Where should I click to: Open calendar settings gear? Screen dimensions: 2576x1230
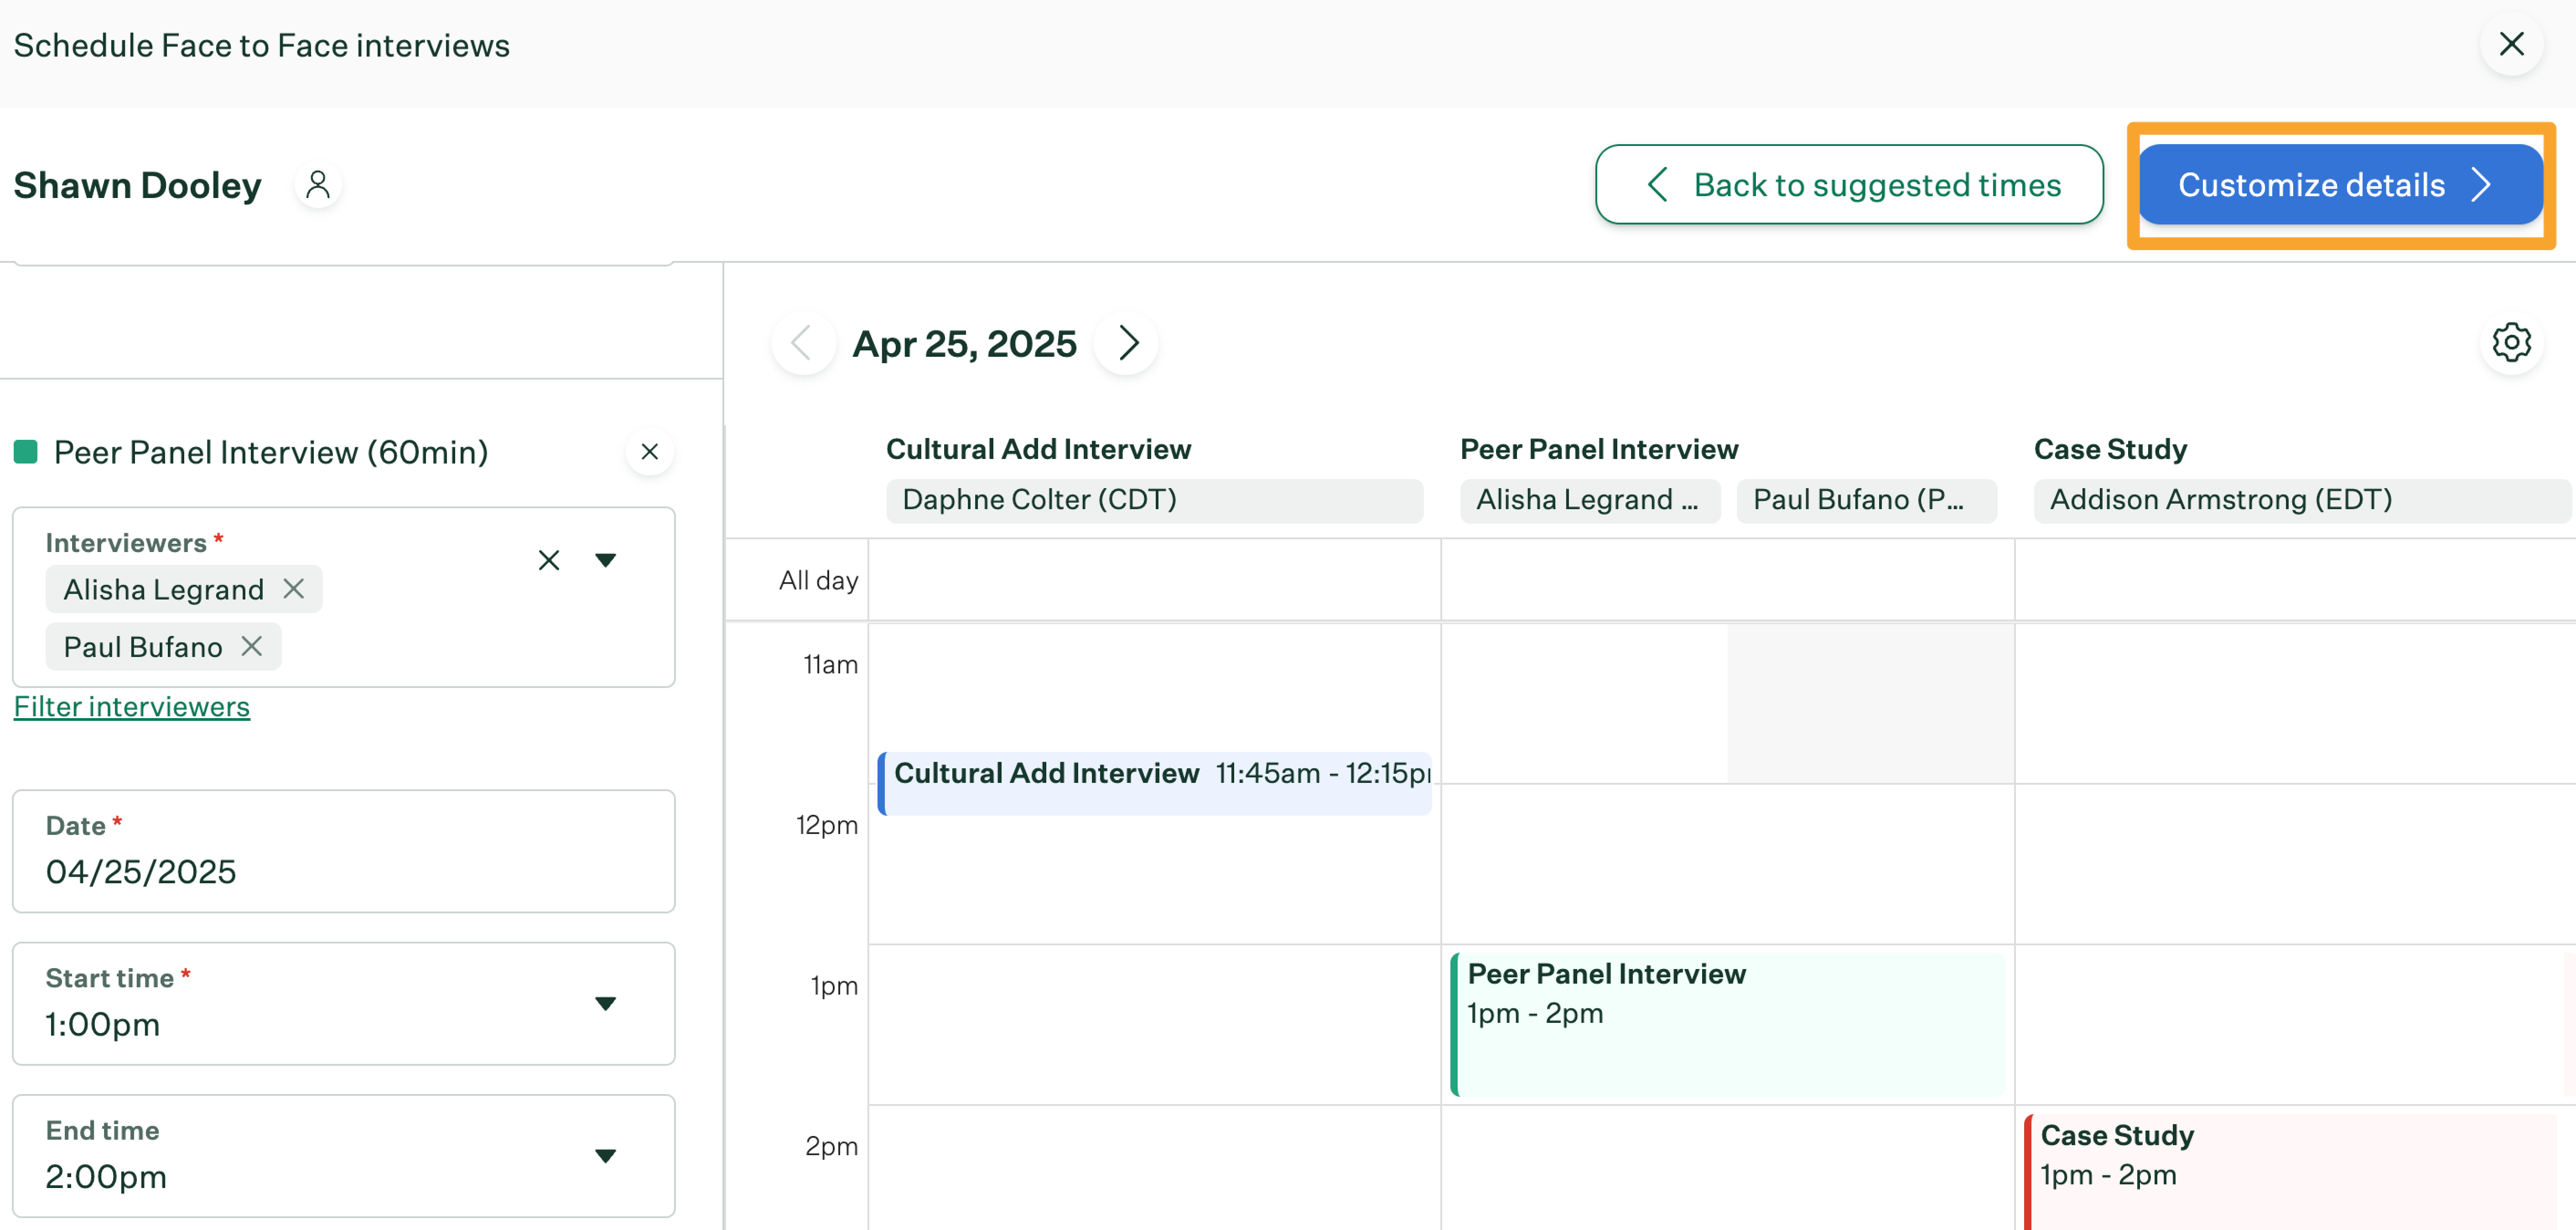click(2511, 343)
